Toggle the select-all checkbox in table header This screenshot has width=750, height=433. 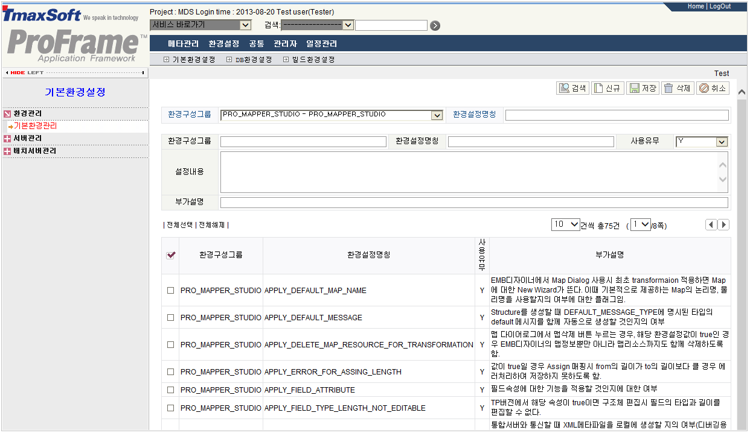pyautogui.click(x=171, y=255)
